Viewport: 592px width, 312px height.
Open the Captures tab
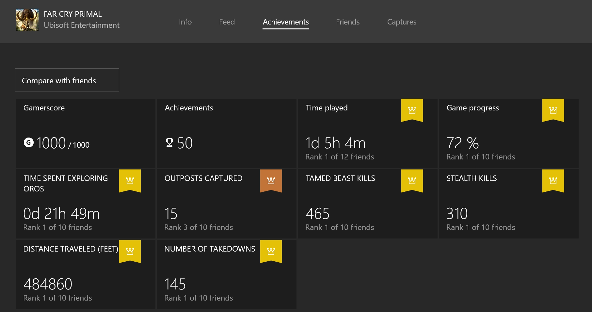[x=402, y=22]
